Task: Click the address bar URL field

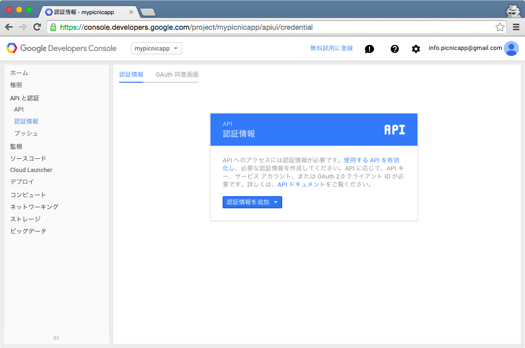Action: tap(277, 27)
